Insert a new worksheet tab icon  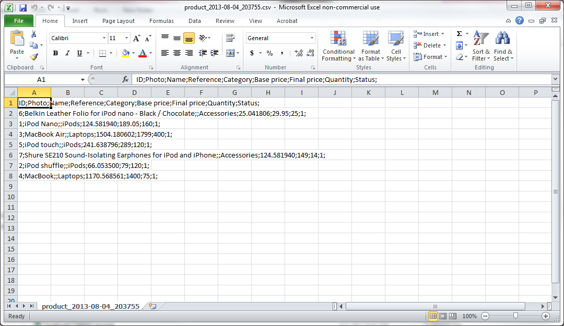pyautogui.click(x=152, y=306)
